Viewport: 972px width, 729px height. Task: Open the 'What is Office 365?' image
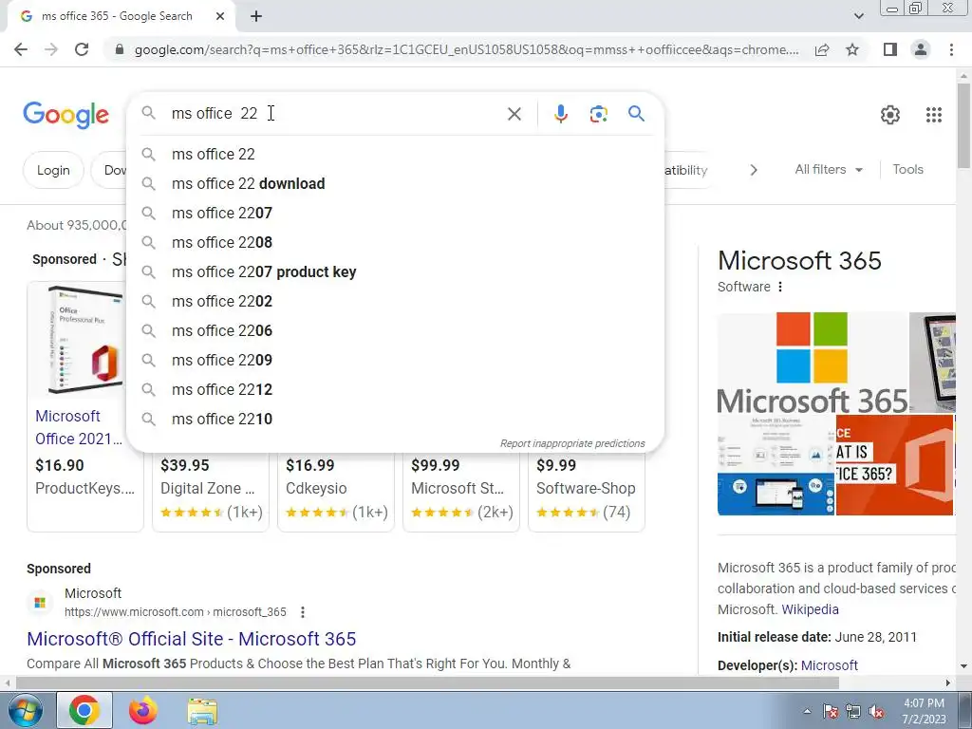point(894,465)
